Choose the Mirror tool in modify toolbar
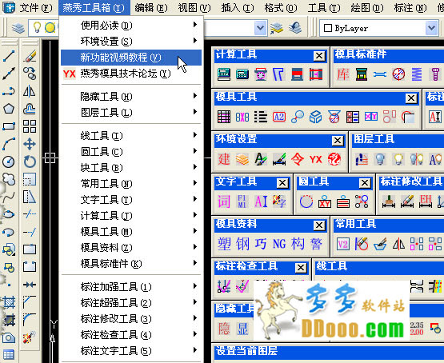 click(x=30, y=91)
